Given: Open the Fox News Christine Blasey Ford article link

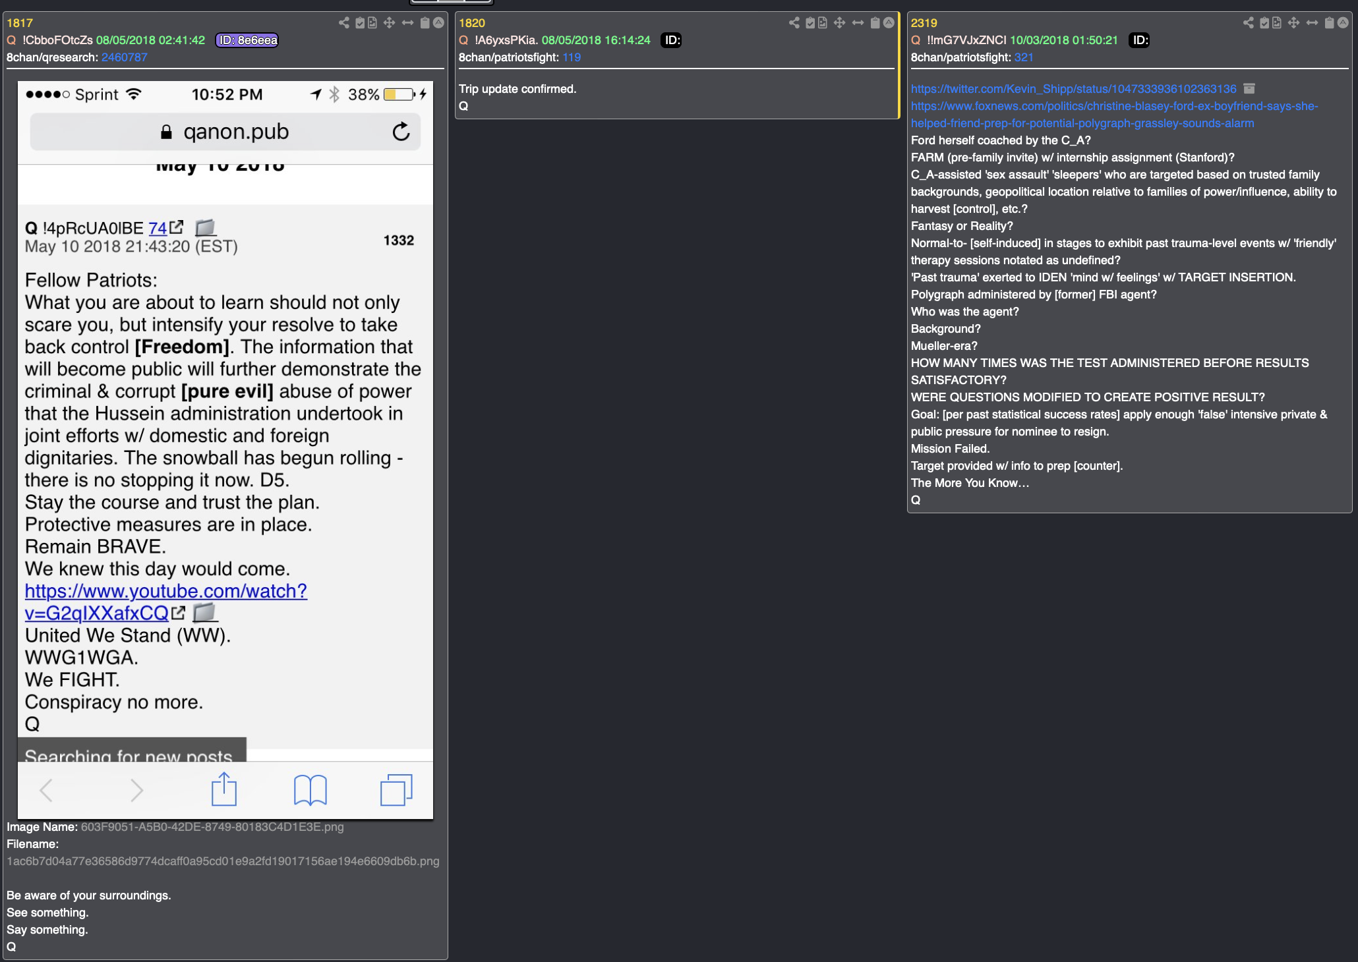Looking at the screenshot, I should 1115,115.
